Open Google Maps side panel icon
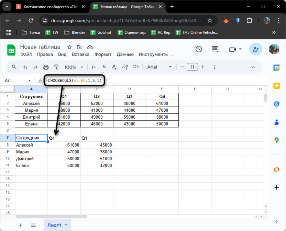Viewport: 286px width, 231px height. pyautogui.click(x=276, y=140)
